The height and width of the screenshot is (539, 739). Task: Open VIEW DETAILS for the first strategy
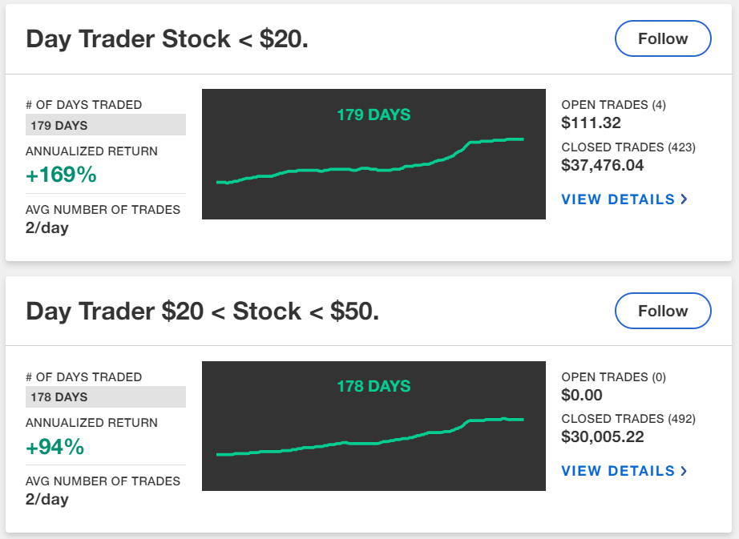[x=617, y=199]
